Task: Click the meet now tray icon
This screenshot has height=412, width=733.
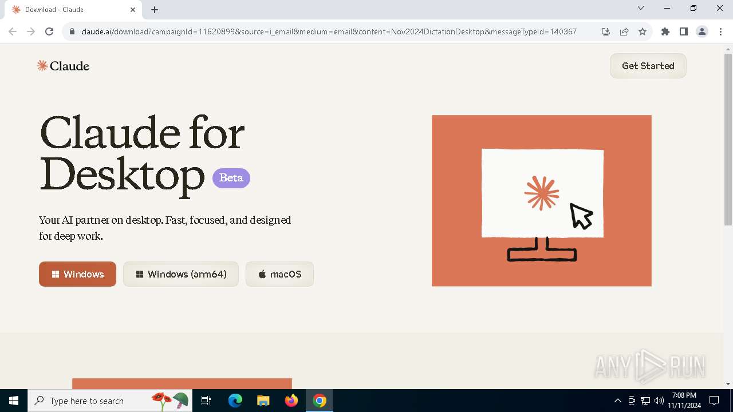Action: [x=632, y=401]
